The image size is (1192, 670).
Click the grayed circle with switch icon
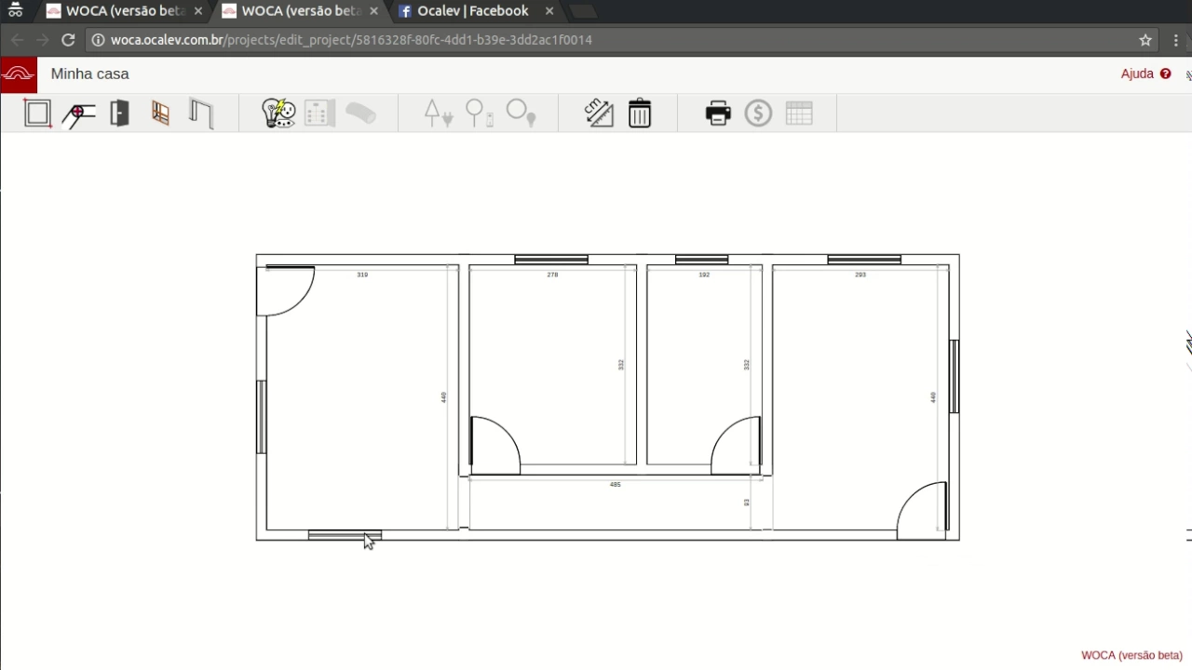pos(479,114)
